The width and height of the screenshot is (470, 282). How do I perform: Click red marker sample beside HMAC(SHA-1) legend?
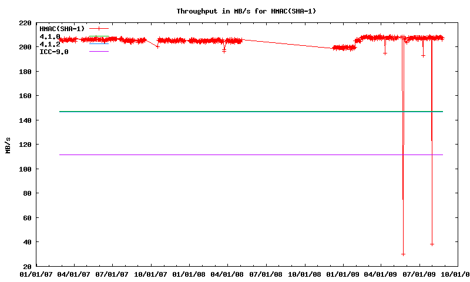point(99,28)
